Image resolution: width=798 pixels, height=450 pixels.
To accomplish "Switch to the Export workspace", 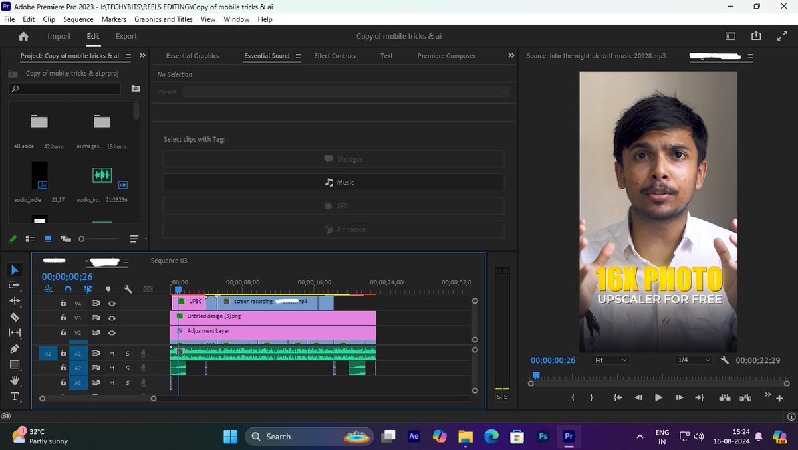I will 126,36.
